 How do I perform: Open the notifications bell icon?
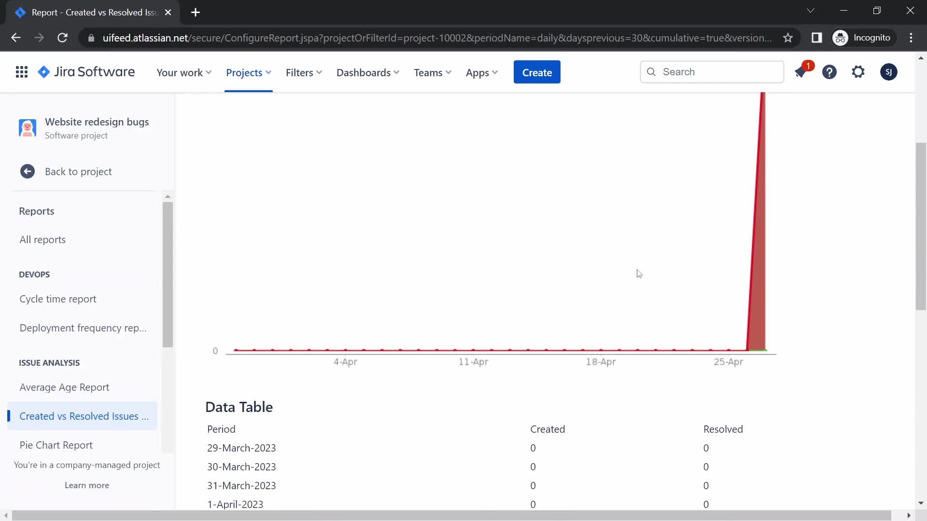(801, 72)
